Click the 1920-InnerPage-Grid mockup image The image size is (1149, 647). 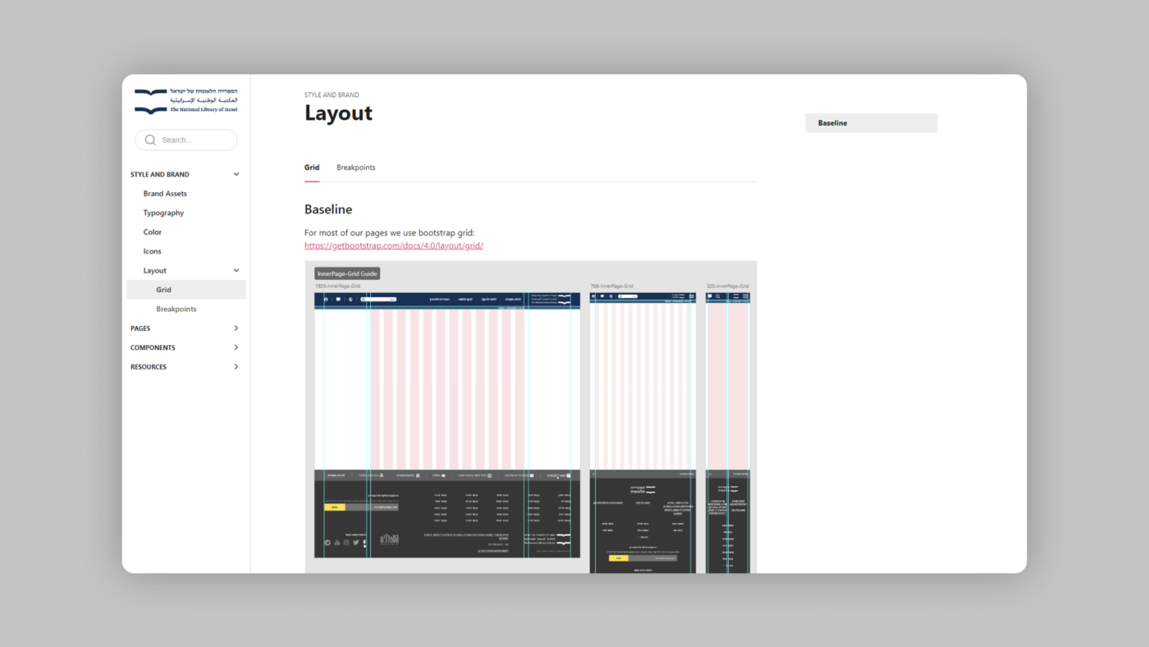click(447, 424)
